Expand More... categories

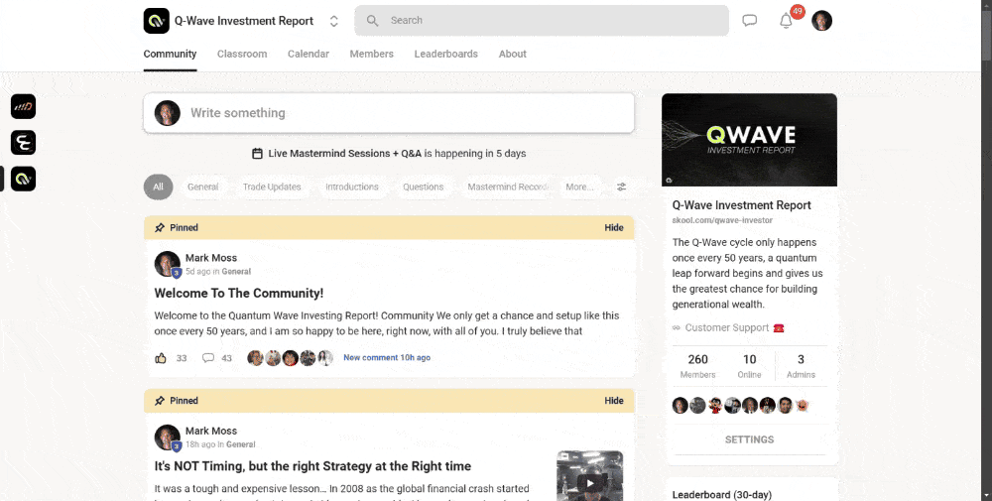point(579,187)
